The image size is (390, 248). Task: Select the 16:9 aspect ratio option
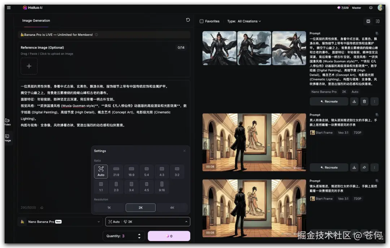tap(131, 171)
